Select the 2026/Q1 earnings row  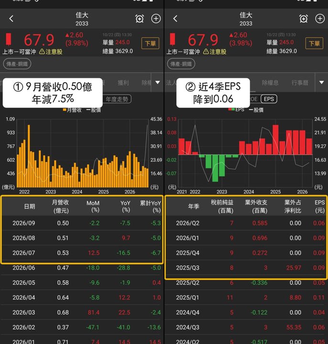(x=246, y=238)
